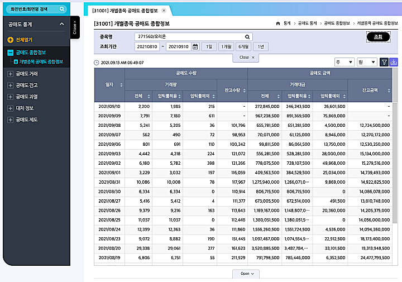Switch to the [31001] 개별종목 공매도 종합정보 tab

tap(125, 11)
